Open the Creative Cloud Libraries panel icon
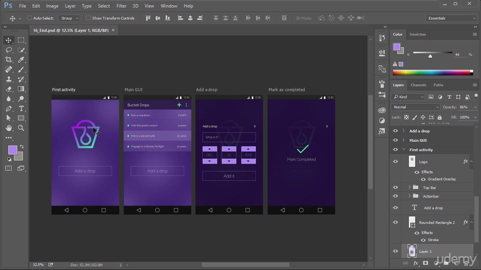481x270 pixels. tap(382, 110)
